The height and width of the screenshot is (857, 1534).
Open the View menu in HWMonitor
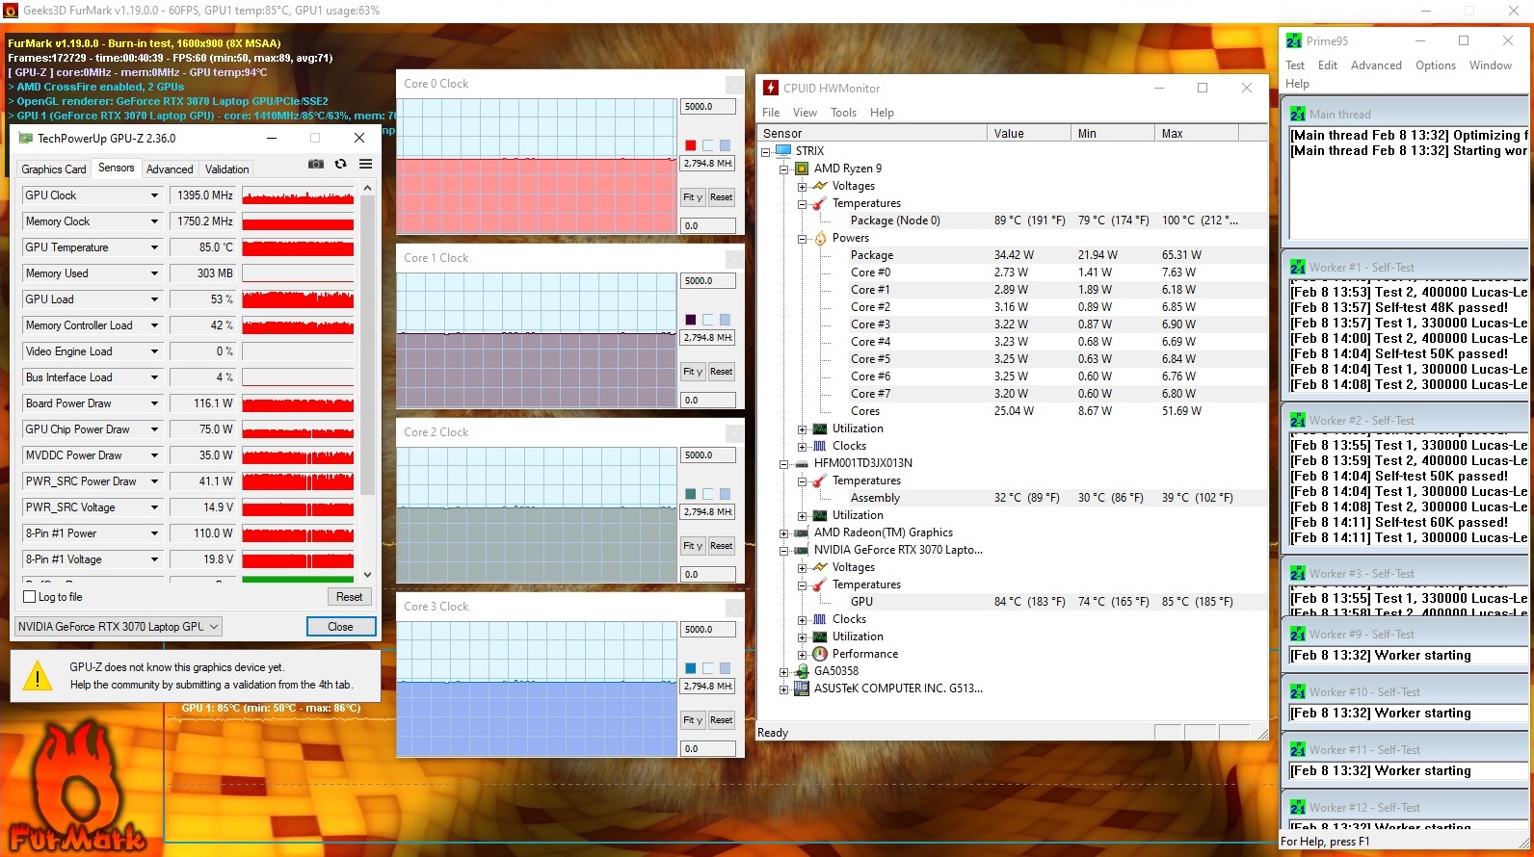pos(805,113)
